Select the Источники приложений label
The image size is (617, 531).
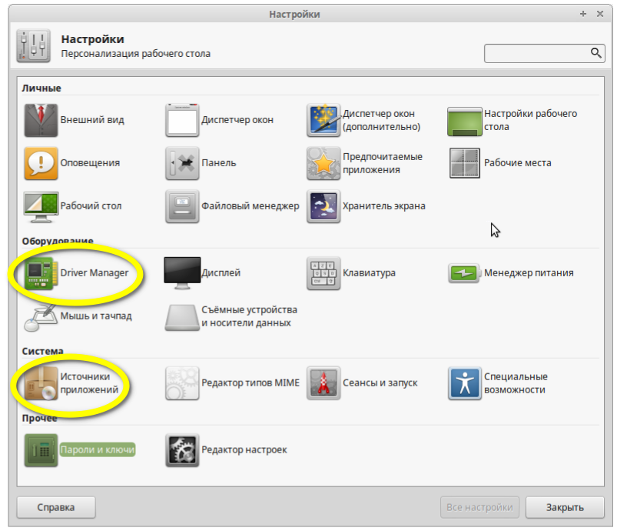coord(89,383)
